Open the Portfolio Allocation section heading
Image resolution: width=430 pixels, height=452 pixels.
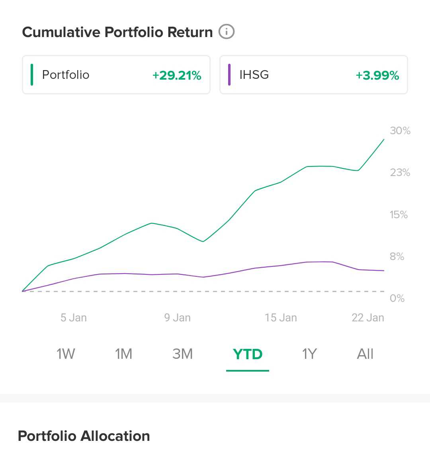click(x=84, y=436)
